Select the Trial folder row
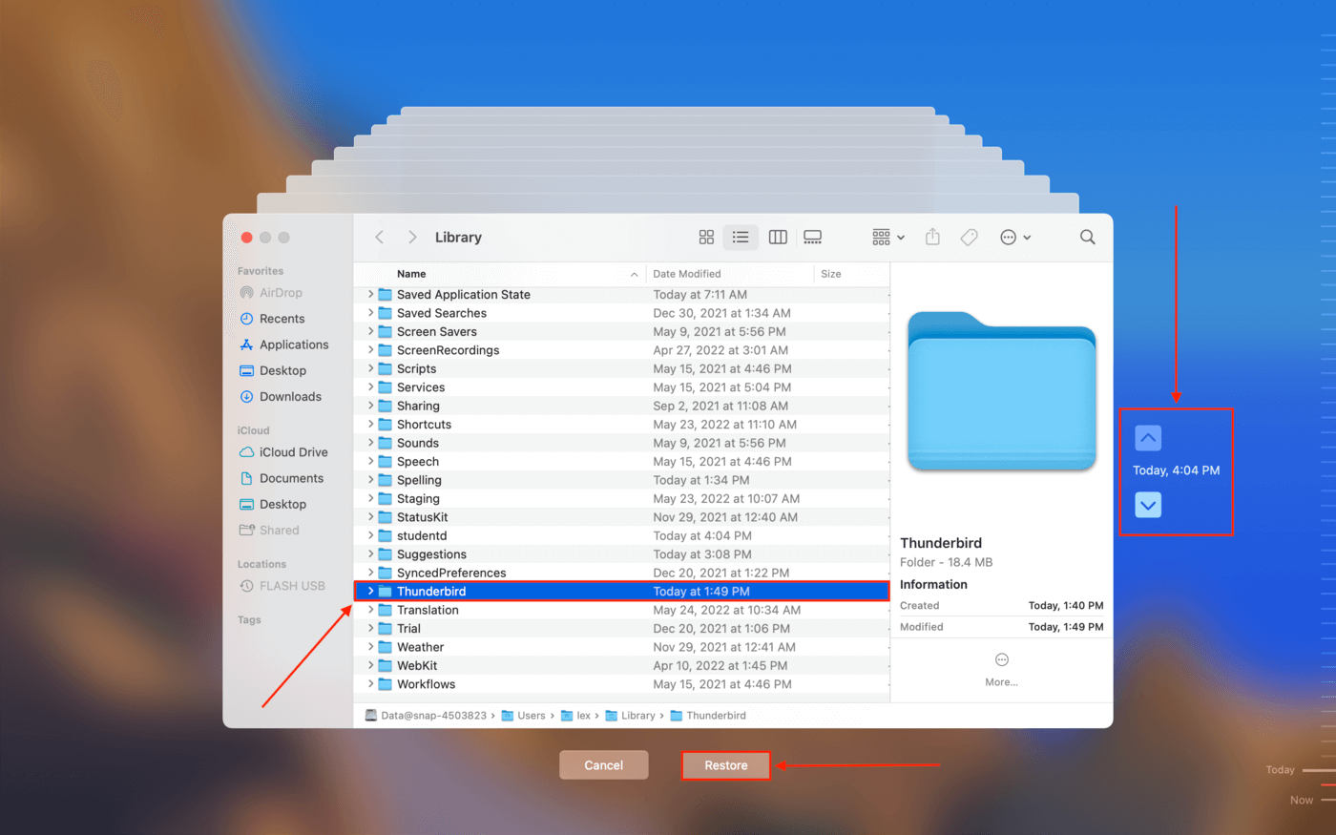 coord(621,629)
